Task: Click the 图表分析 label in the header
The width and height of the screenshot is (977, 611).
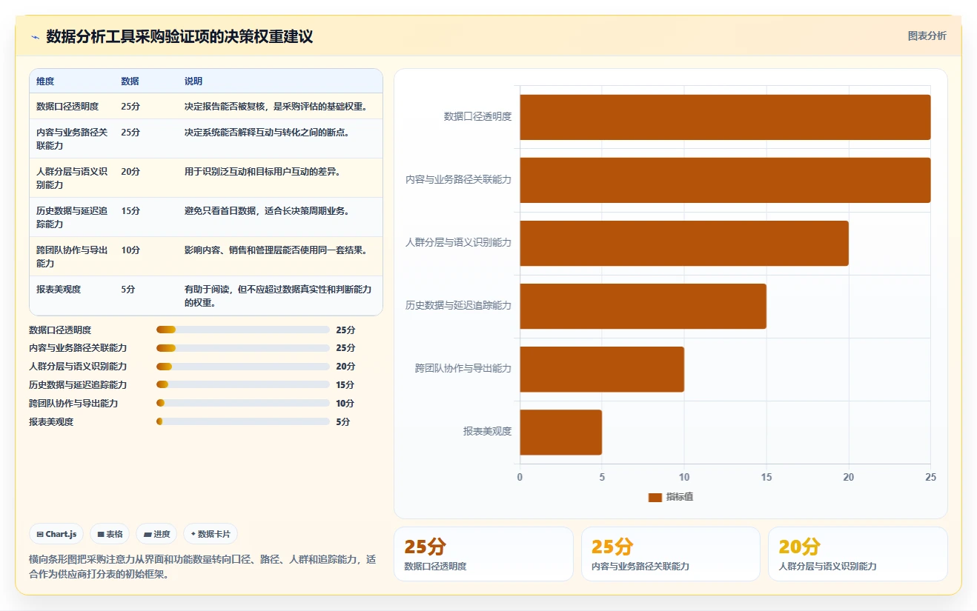Action: coord(927,36)
